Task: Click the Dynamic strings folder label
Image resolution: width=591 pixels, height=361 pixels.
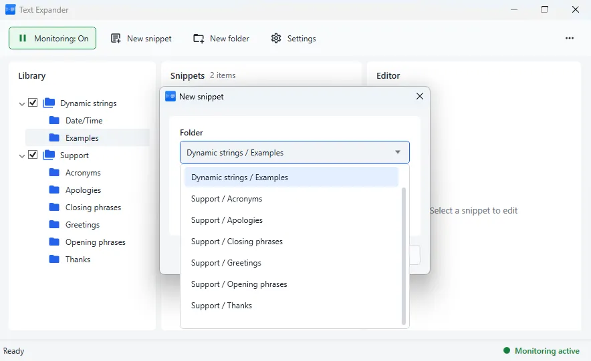Action: (x=88, y=103)
